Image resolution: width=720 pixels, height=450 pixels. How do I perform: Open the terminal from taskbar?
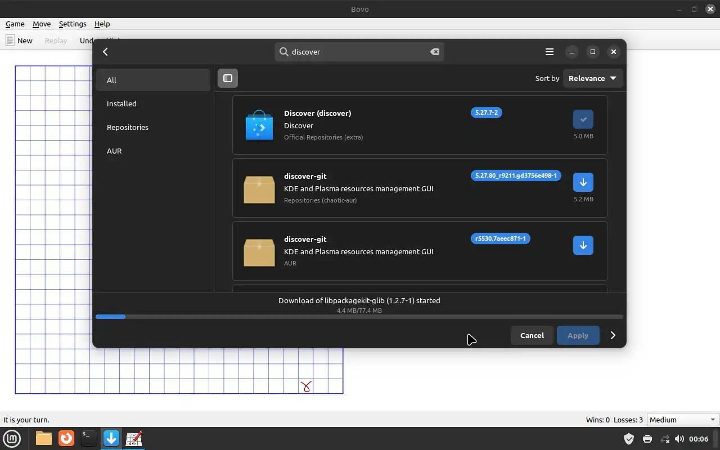pyautogui.click(x=88, y=438)
